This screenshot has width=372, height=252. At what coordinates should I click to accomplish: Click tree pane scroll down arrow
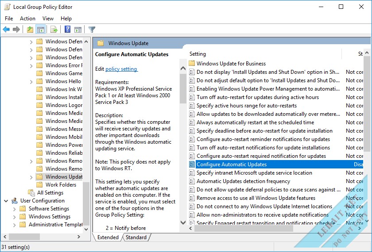click(x=86, y=229)
